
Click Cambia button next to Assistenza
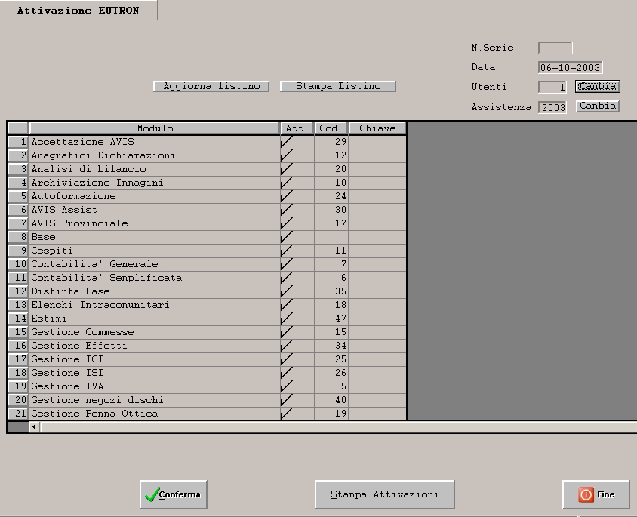[x=597, y=106]
